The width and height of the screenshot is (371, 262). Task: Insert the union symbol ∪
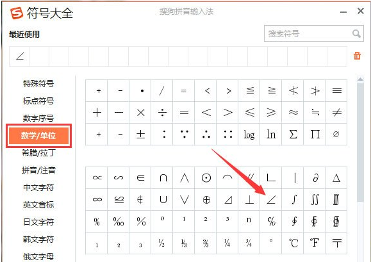[162, 200]
